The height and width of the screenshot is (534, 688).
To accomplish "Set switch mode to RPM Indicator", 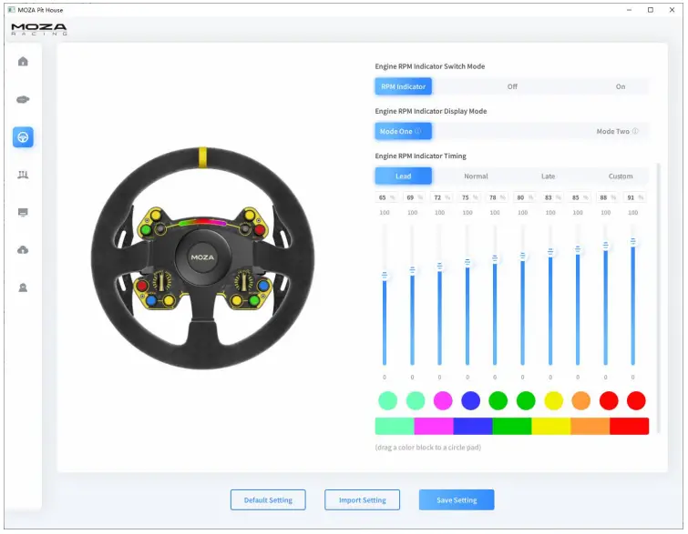I will click(x=404, y=86).
